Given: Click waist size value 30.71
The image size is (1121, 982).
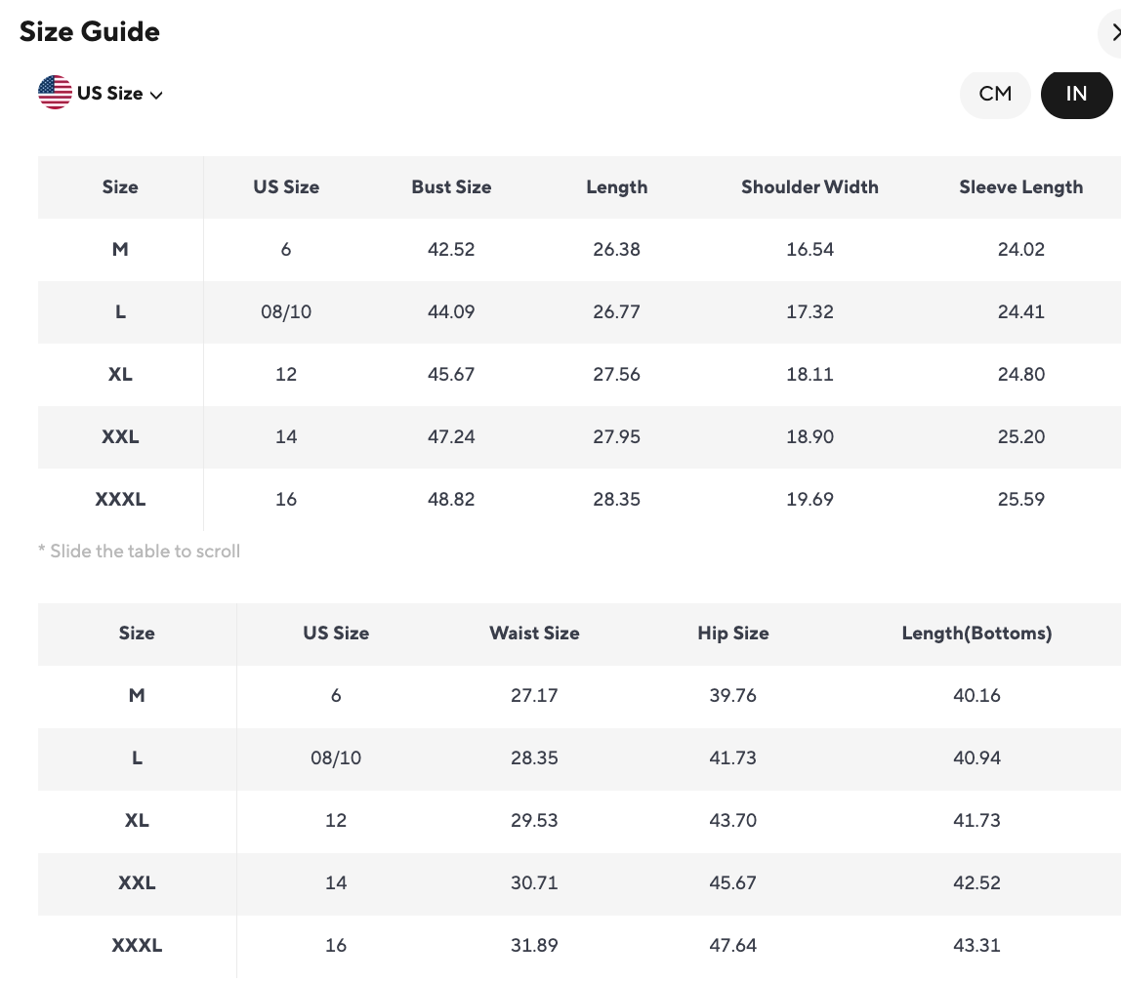Looking at the screenshot, I should [534, 883].
